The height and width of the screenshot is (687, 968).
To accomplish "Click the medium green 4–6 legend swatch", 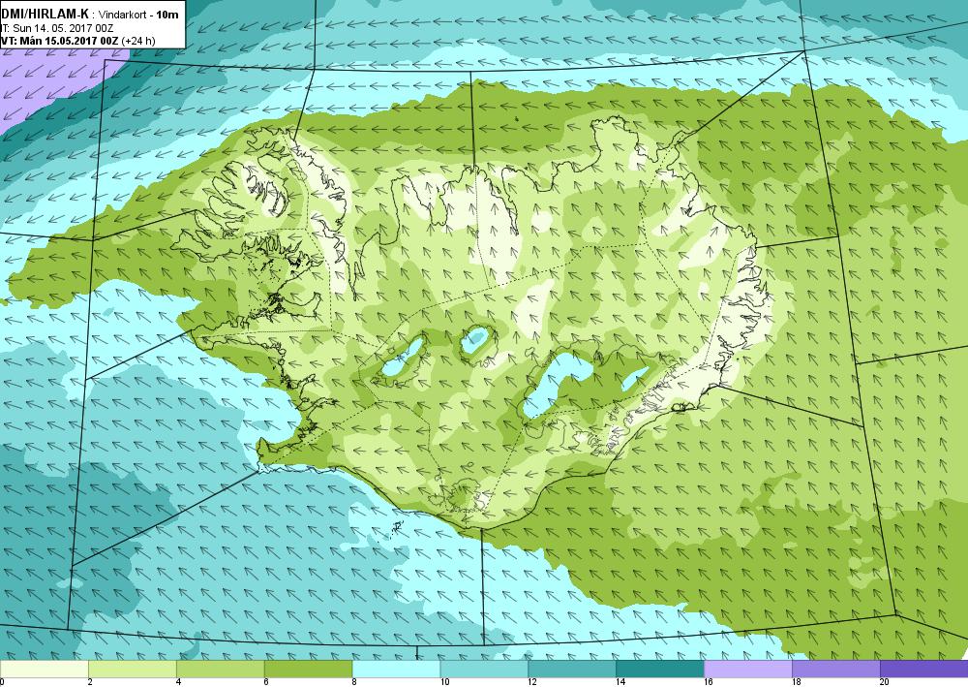I will point(221,669).
